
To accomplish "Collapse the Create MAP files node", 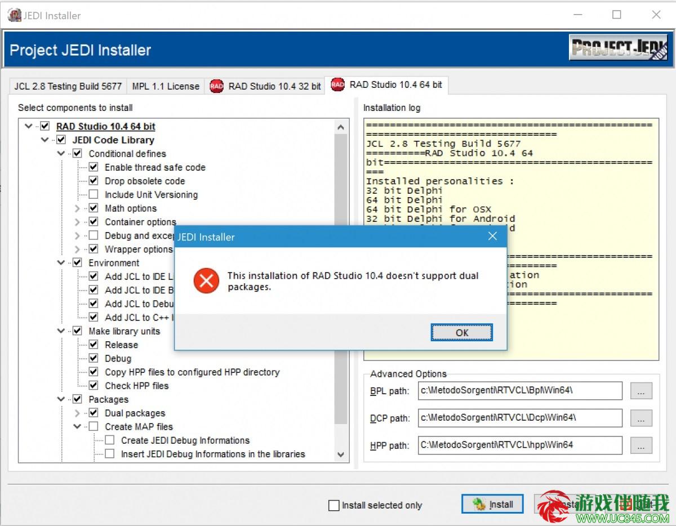I will (78, 426).
